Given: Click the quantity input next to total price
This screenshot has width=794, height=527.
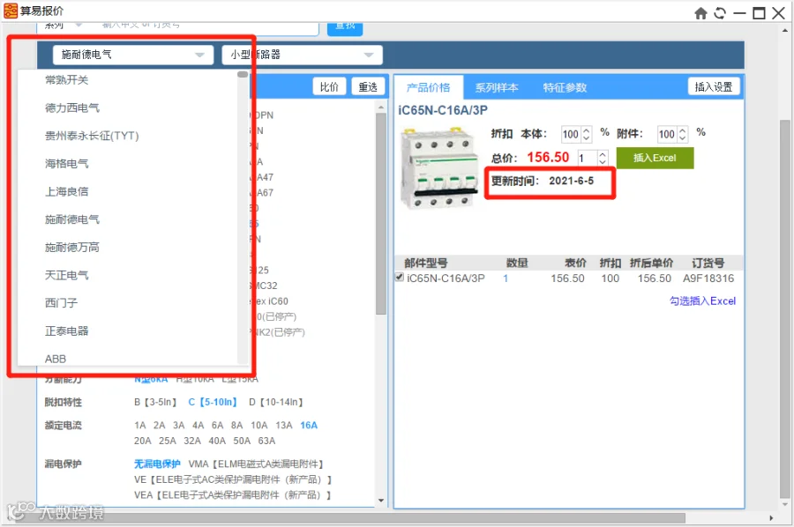Looking at the screenshot, I should 588,159.
